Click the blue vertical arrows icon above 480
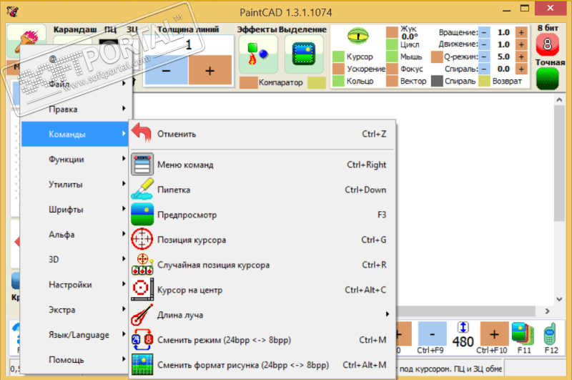This screenshot has width=572, height=380. click(x=463, y=327)
